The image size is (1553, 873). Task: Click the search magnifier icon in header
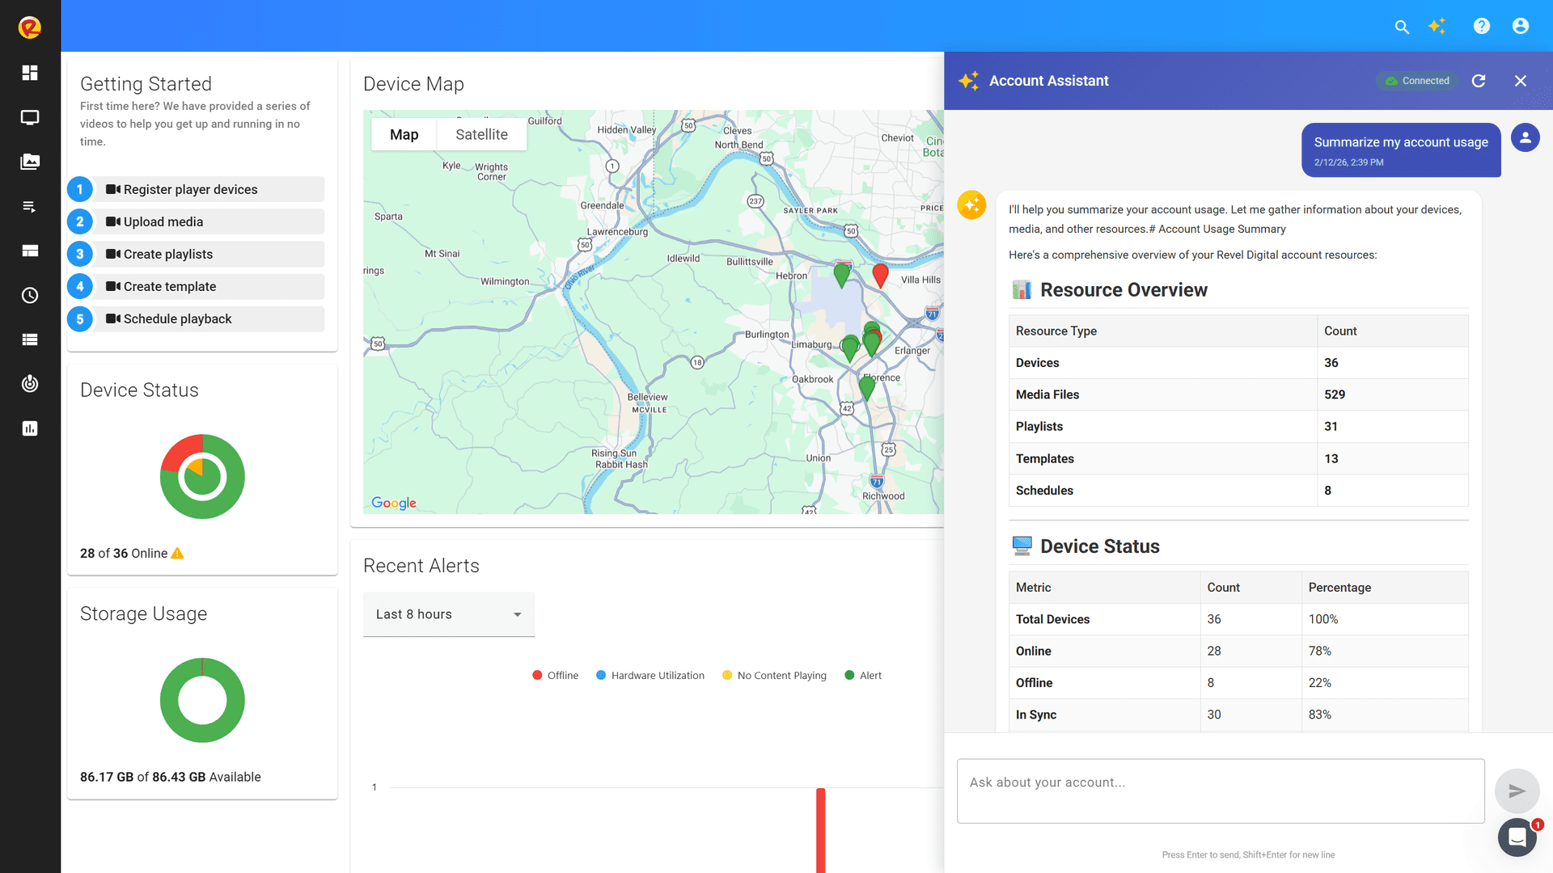click(1402, 27)
